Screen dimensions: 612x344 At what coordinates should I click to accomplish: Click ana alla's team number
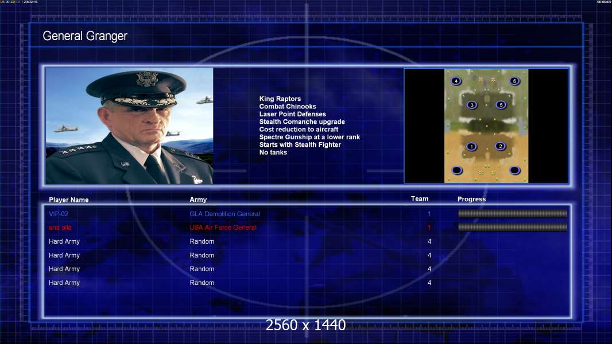pos(429,228)
